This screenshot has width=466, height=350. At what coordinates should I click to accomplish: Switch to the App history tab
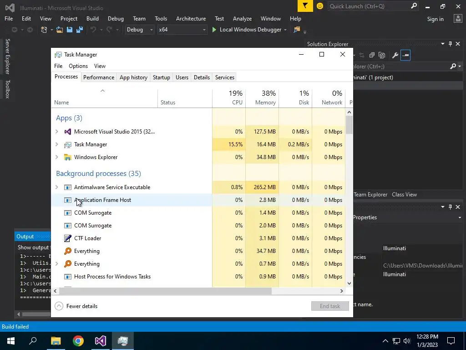pos(133,77)
